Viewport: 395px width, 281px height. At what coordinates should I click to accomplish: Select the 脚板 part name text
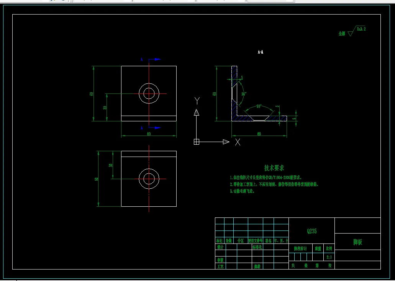tap(357, 242)
